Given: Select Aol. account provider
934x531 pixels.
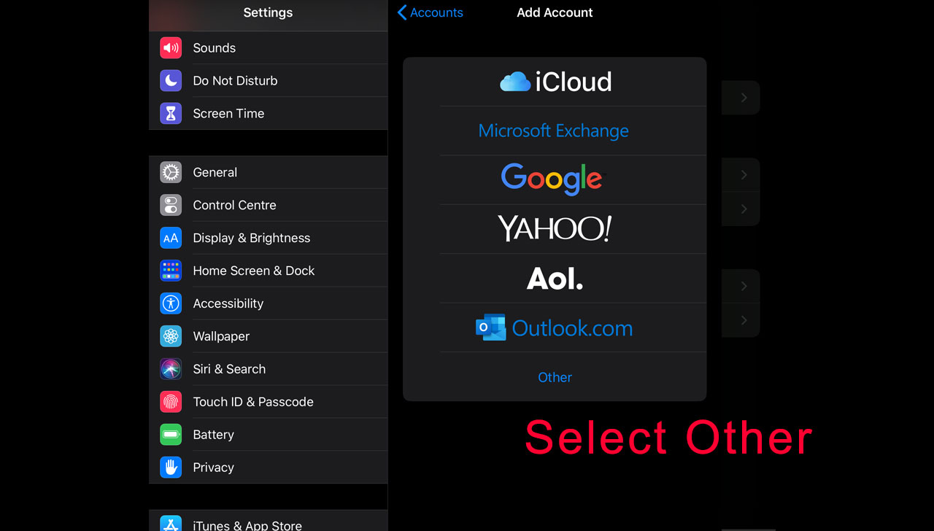Looking at the screenshot, I should 555,279.
